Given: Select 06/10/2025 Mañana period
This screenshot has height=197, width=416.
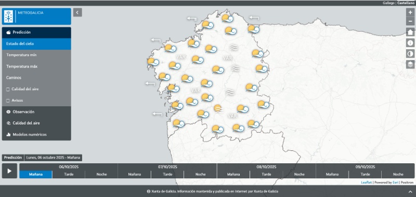Looking at the screenshot, I should point(36,175).
